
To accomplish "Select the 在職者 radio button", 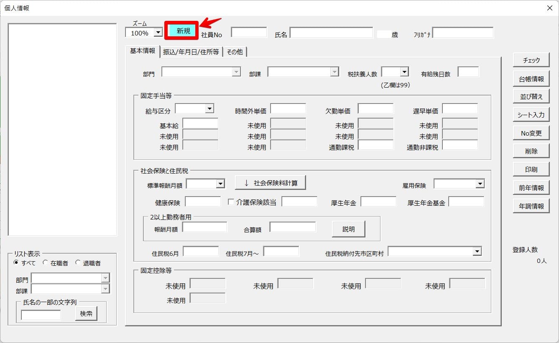I will tap(46, 263).
